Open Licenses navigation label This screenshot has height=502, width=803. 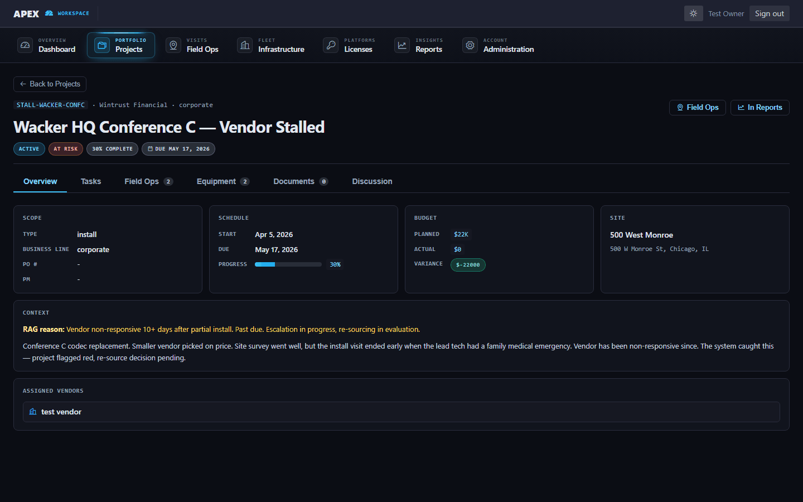(358, 50)
